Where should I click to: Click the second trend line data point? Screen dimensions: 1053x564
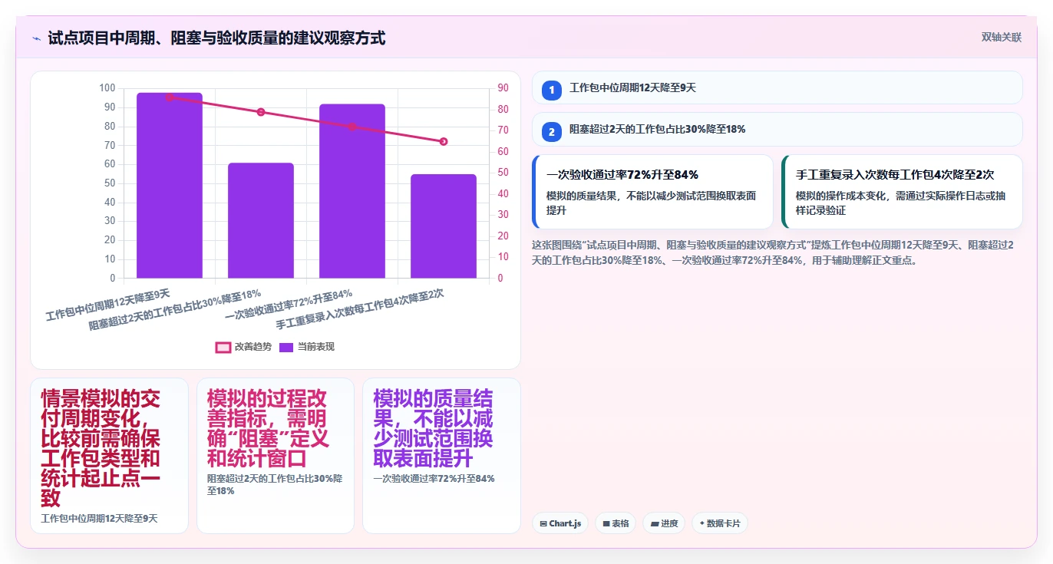[x=261, y=112]
